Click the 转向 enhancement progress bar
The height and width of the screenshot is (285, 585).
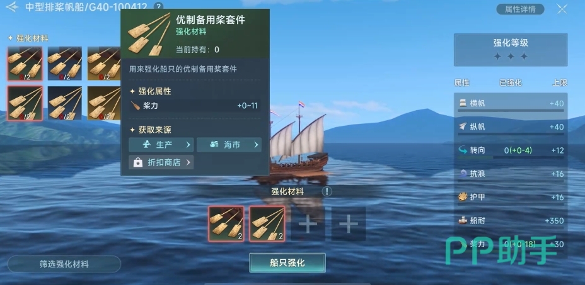[511, 157]
